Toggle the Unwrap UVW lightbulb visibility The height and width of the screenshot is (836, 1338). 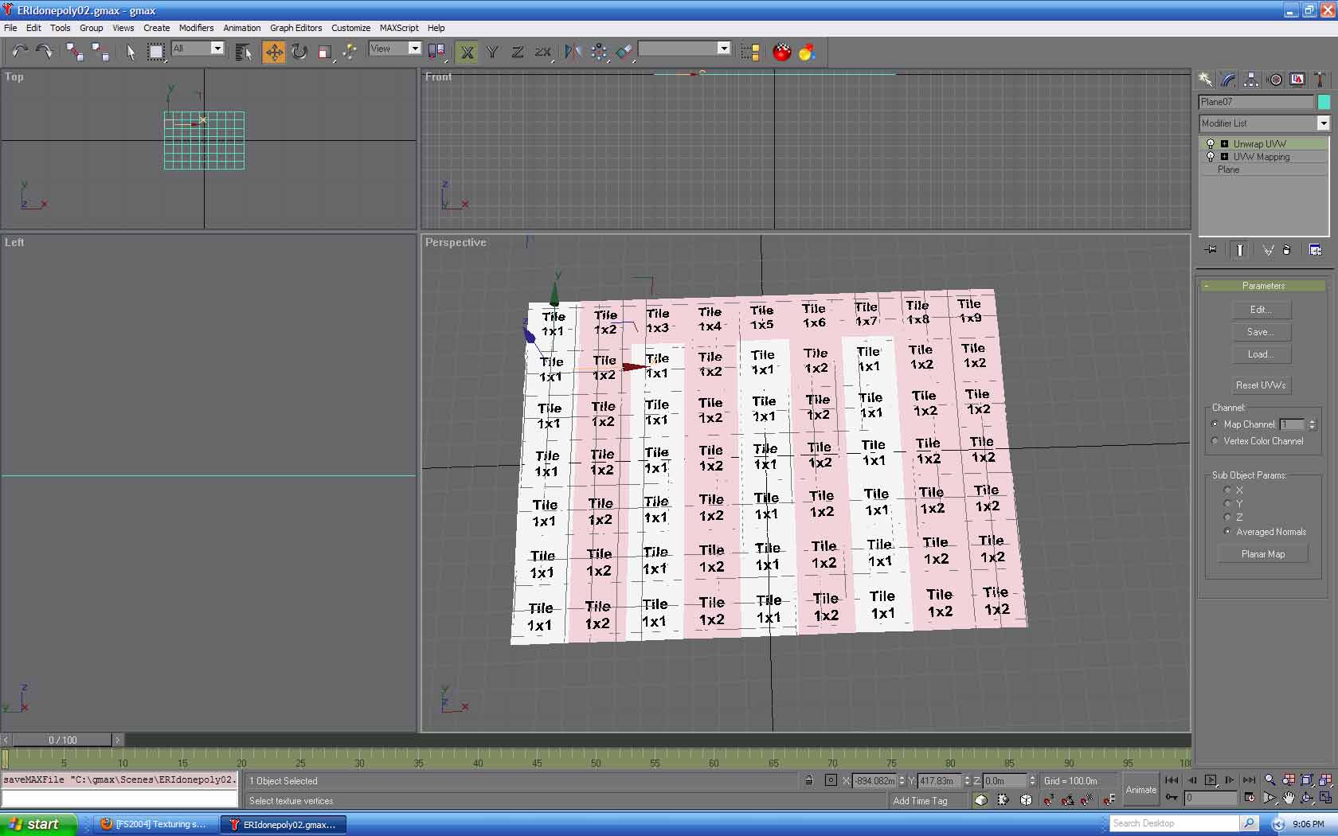1211,144
